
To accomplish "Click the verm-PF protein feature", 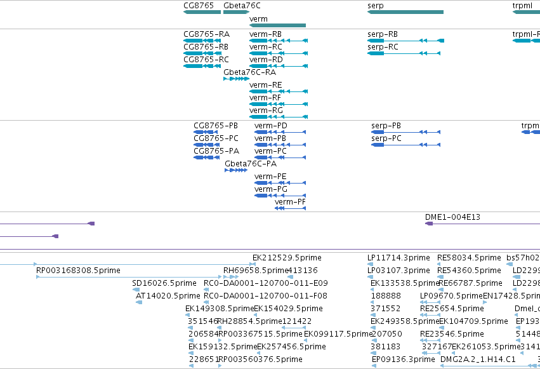I will (291, 208).
